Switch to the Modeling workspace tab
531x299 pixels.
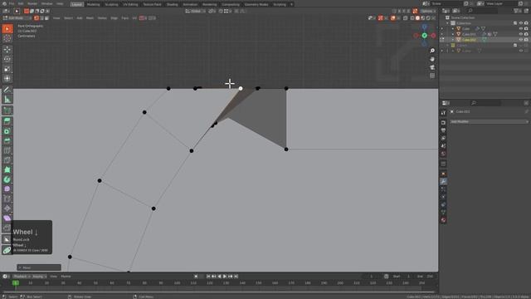click(x=93, y=4)
